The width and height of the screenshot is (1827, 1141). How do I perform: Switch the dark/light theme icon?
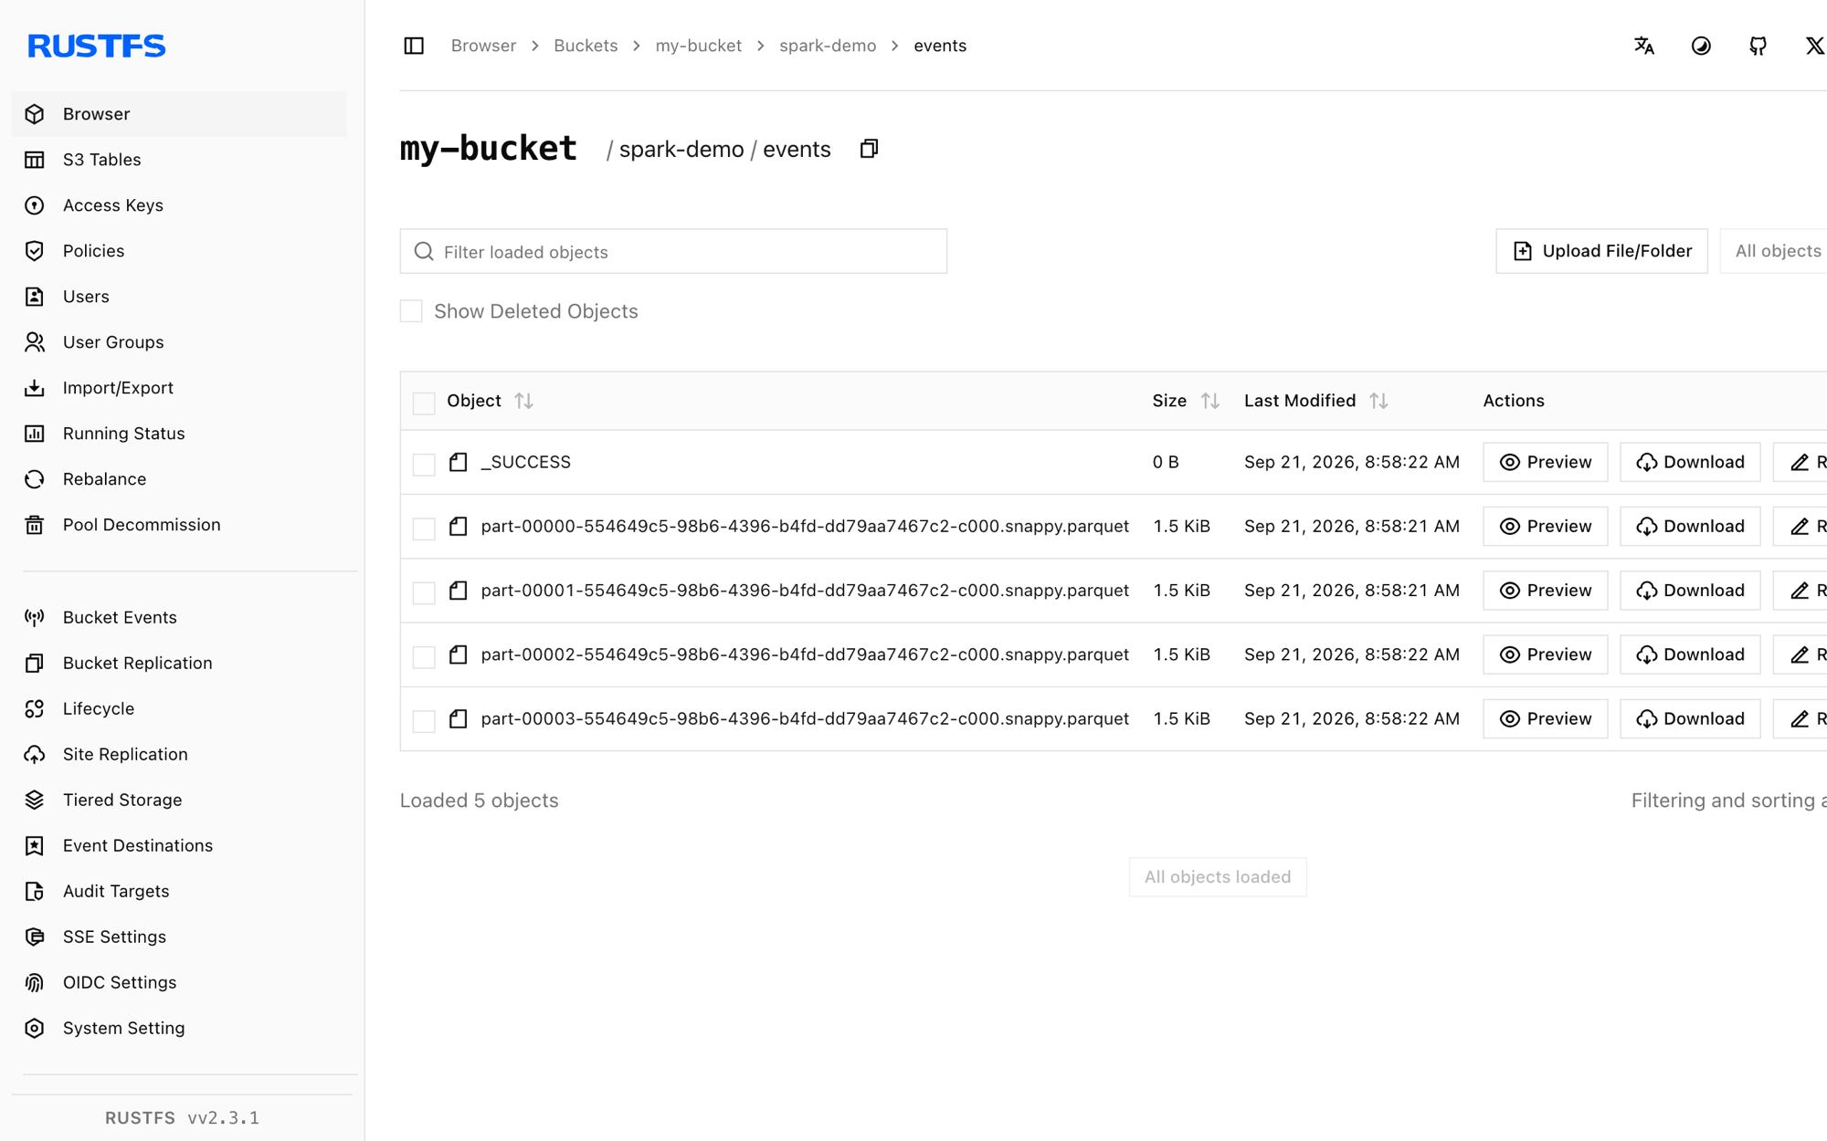click(1701, 46)
